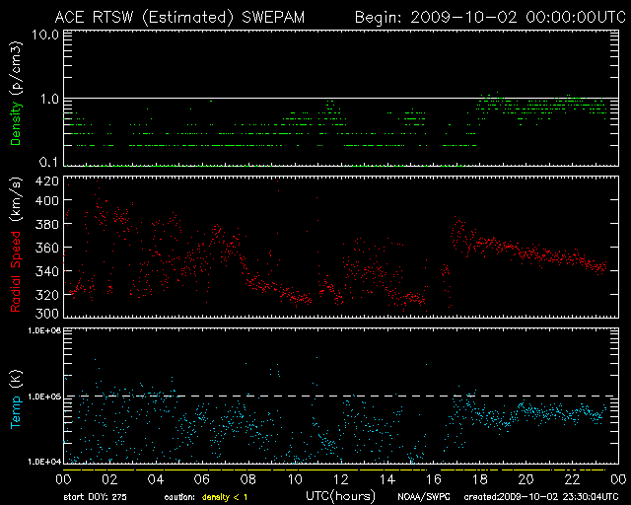Image resolution: width=631 pixels, height=505 pixels.
Task: Click the '08' hour label
Action: pos(248,479)
